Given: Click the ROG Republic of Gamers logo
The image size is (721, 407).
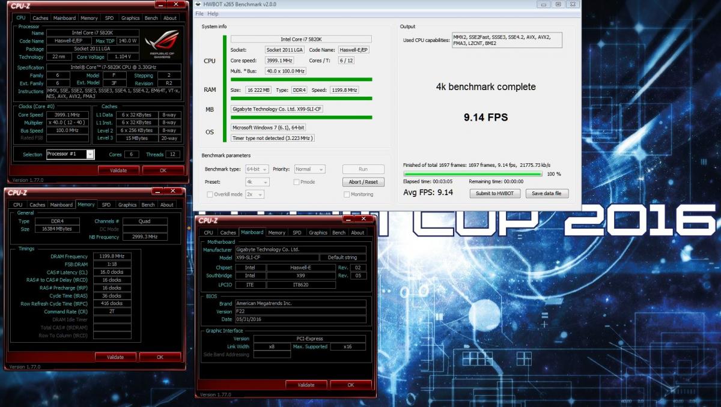Looking at the screenshot, I should click(x=162, y=44).
